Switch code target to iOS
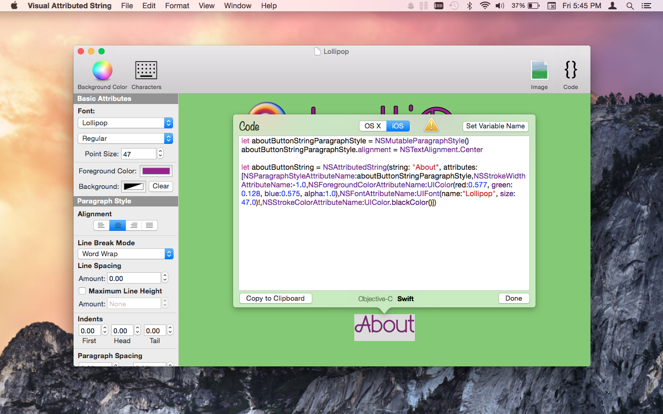 (398, 126)
